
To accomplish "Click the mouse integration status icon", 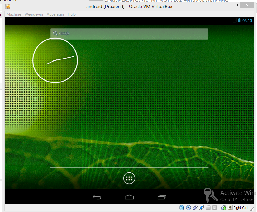I will (x=224, y=208).
